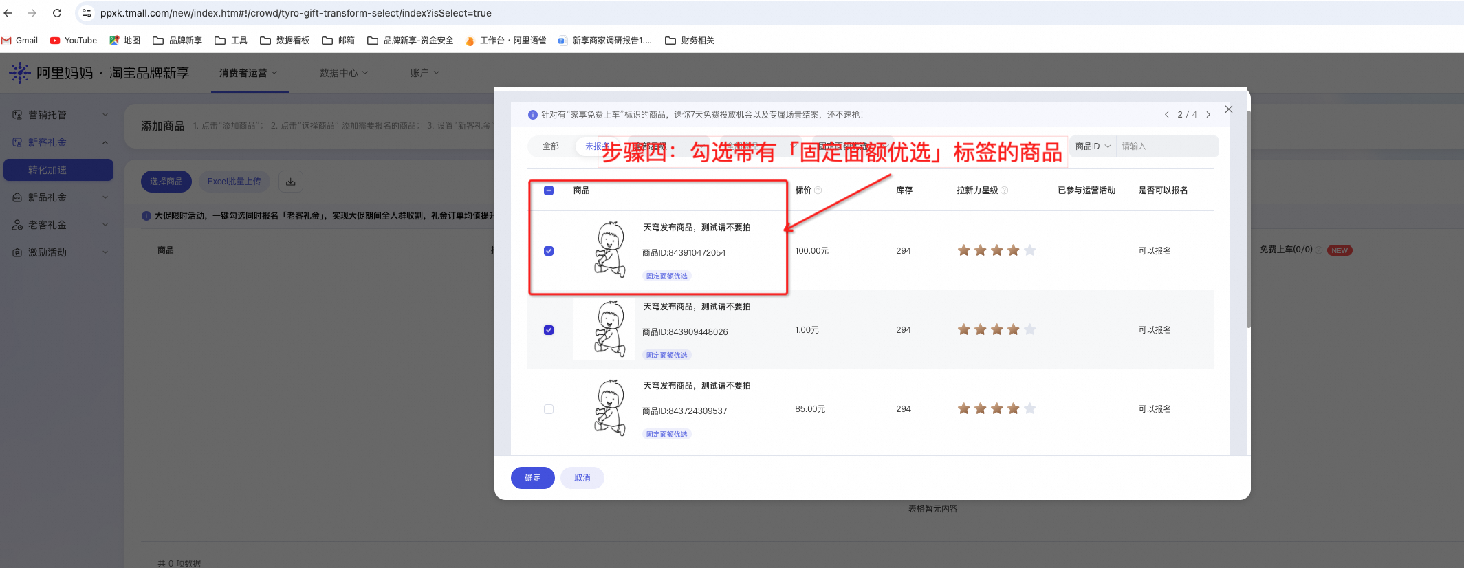Go to previous notice with left arrow

click(1167, 115)
